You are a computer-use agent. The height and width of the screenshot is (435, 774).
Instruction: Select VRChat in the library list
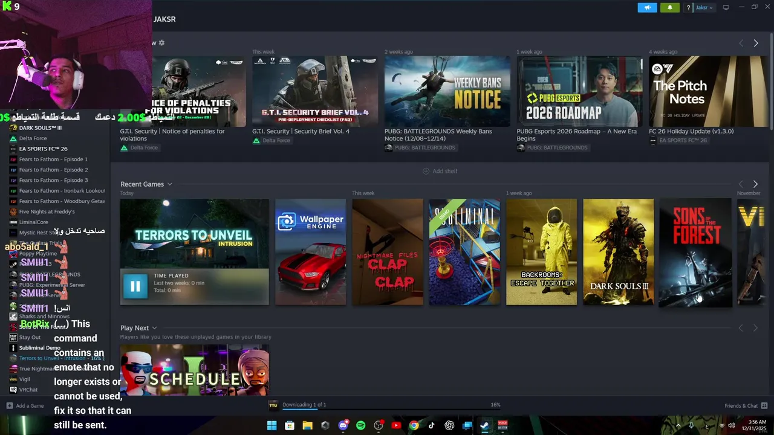pos(28,390)
